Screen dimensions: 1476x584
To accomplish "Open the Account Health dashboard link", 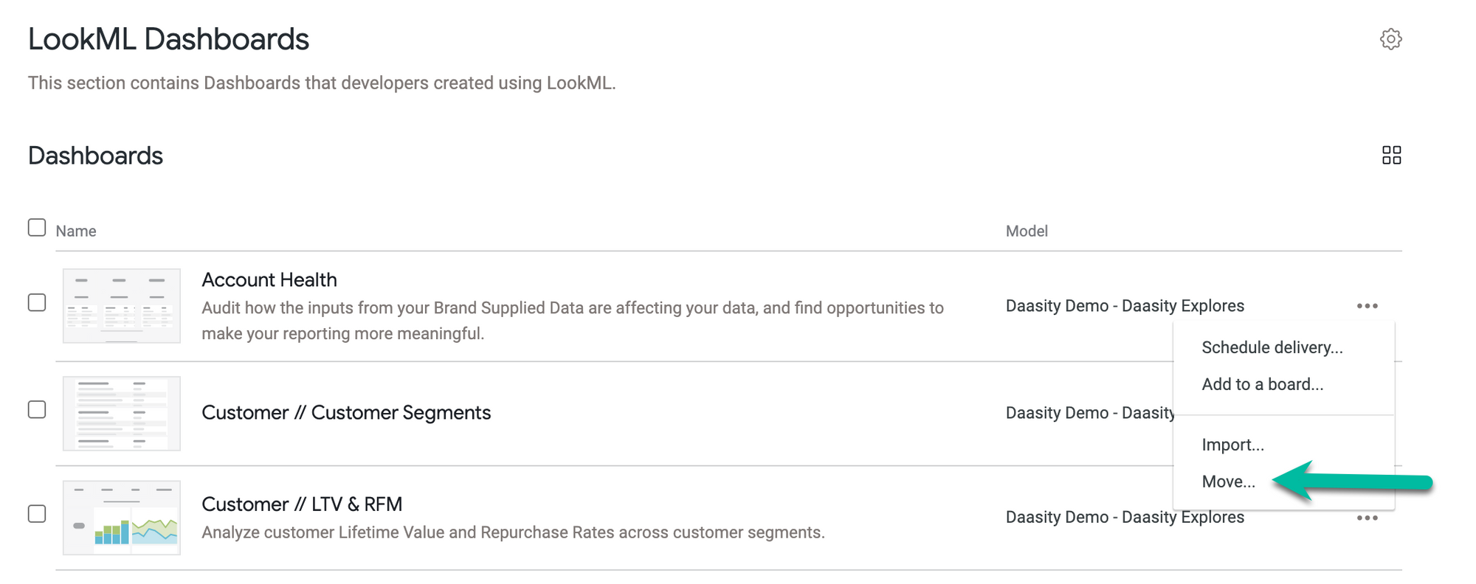I will click(x=269, y=280).
